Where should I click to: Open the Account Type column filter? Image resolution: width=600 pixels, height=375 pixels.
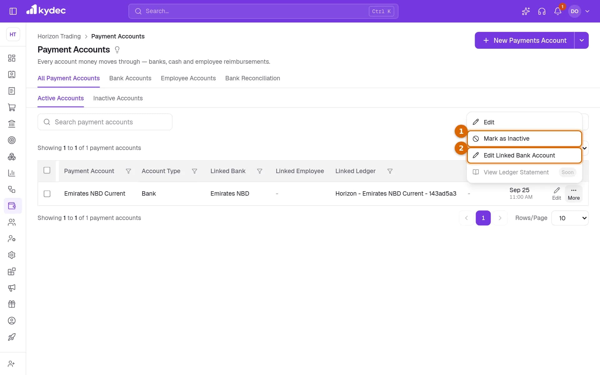[194, 171]
